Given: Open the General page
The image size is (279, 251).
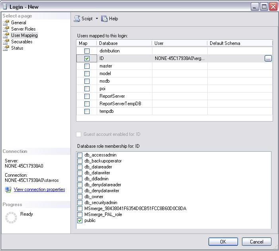Looking at the screenshot, I should click(18, 23).
